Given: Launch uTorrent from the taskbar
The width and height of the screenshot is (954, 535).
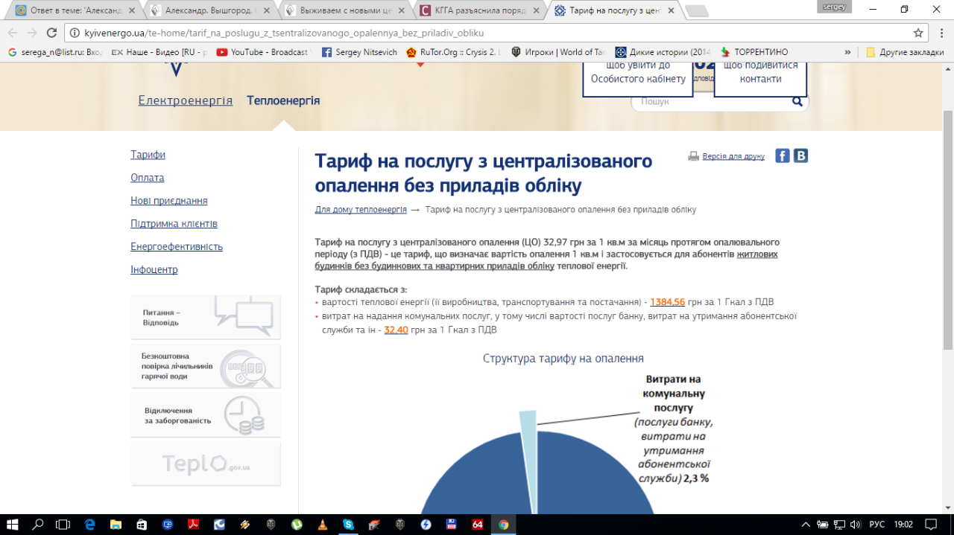Looking at the screenshot, I should pyautogui.click(x=297, y=525).
